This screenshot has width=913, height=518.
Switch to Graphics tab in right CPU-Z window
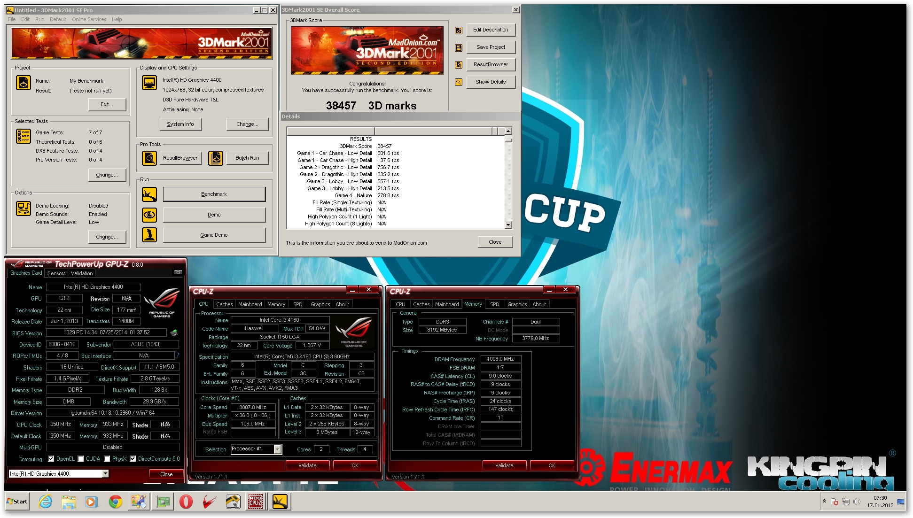click(x=517, y=304)
